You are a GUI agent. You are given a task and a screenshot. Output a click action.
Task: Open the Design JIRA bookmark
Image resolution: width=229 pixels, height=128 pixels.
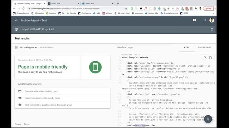pos(152,13)
